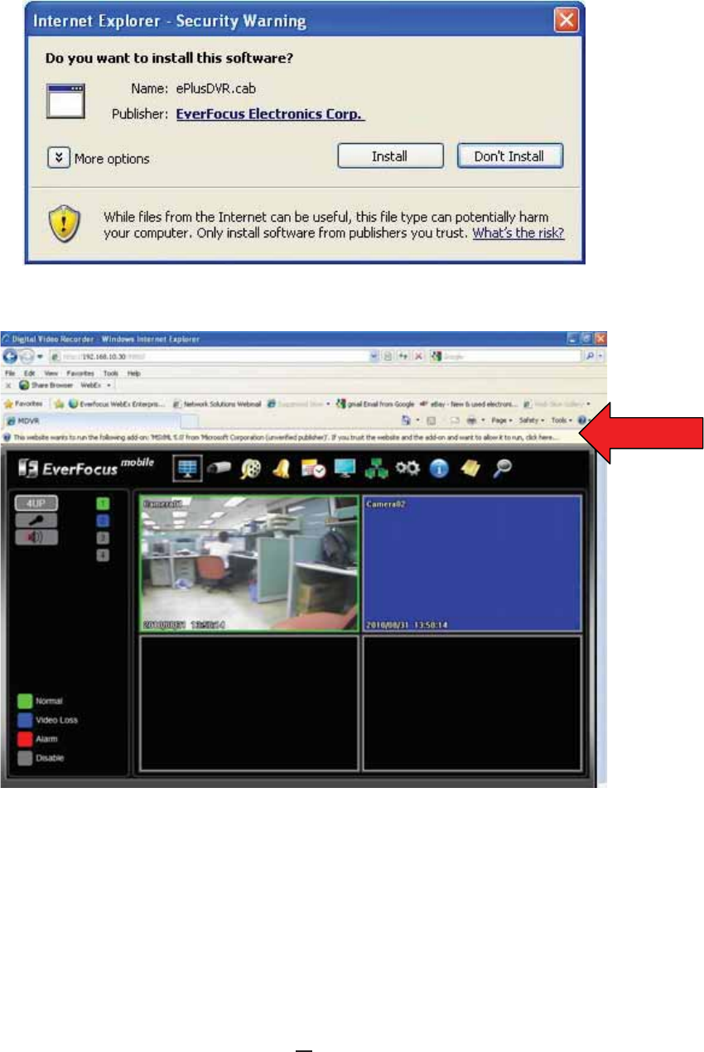Open the film reel recording icon
This screenshot has height=1052, width=704.
249,469
